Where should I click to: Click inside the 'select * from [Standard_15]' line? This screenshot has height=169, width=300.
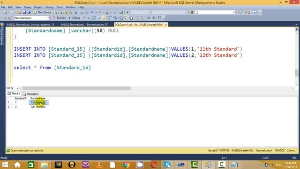[52, 68]
